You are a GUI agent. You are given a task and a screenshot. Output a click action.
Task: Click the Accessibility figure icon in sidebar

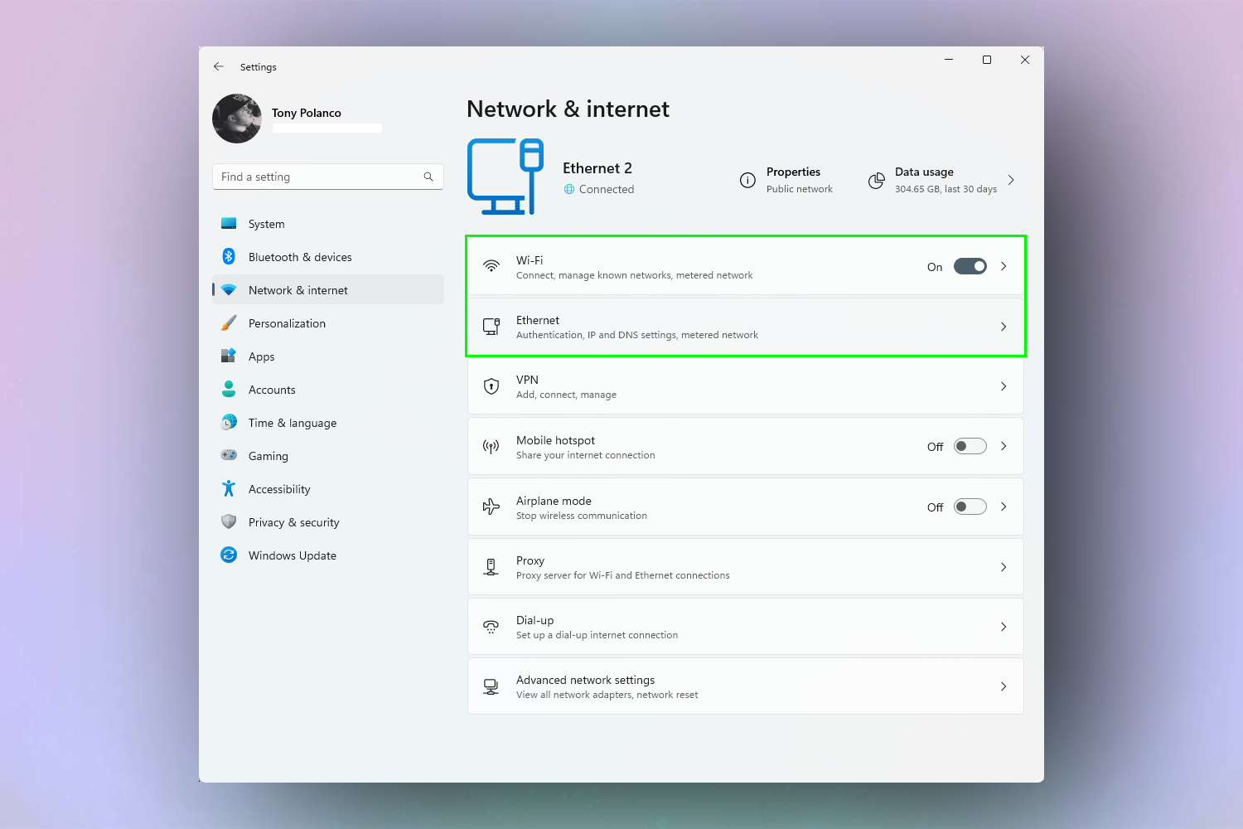point(229,489)
